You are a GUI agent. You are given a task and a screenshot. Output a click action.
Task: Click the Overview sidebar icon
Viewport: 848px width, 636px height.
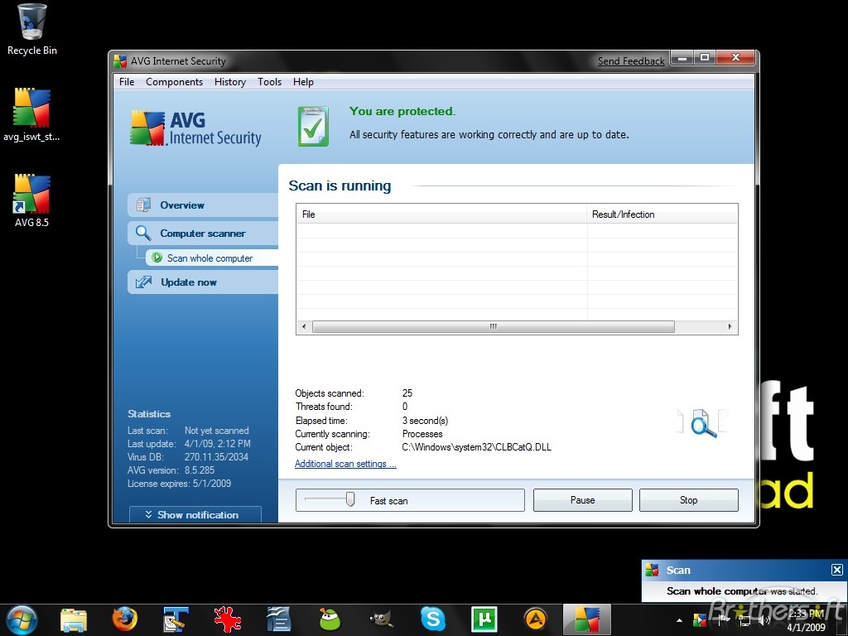143,205
